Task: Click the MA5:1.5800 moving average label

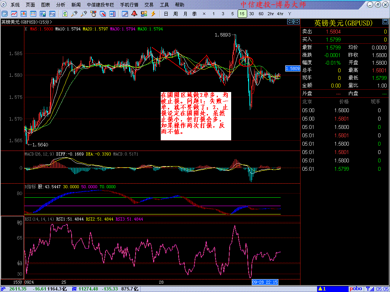Action: coord(42,29)
